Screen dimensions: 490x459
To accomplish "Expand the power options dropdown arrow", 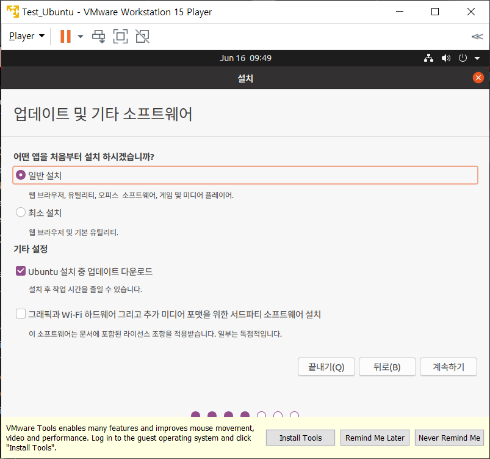I will click(81, 36).
